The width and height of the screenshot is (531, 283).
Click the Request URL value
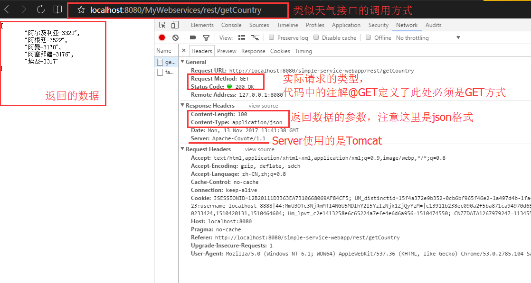[x=322, y=71]
